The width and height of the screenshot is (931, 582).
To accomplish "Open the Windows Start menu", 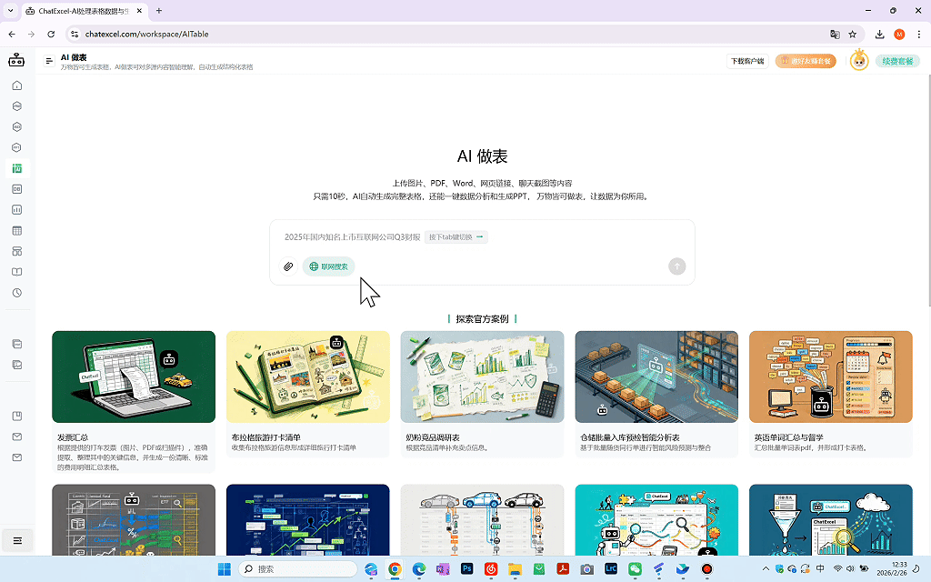I will point(225,569).
